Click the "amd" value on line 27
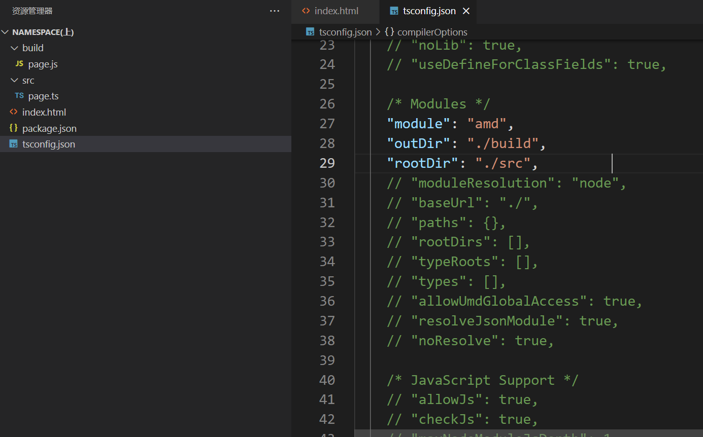Viewport: 703px width, 437px height. 487,124
